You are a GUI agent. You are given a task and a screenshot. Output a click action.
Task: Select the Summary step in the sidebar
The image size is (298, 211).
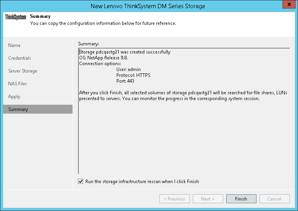(18, 109)
